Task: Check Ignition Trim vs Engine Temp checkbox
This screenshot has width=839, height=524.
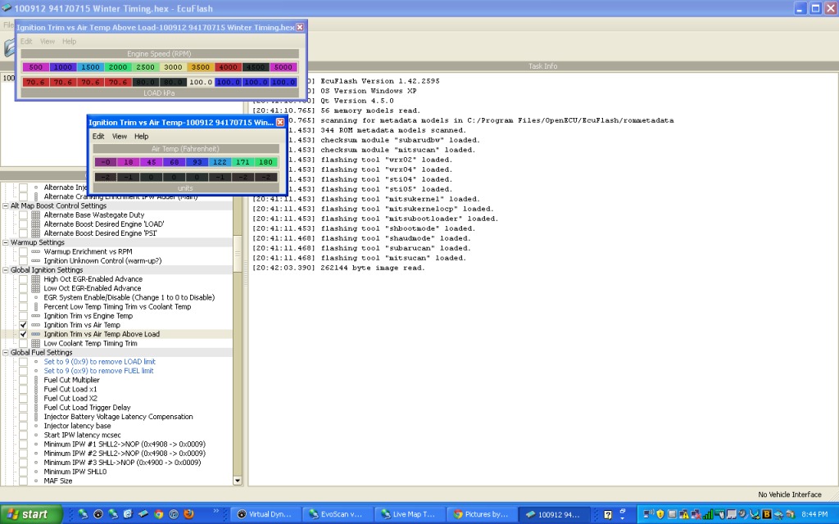Action: click(23, 315)
